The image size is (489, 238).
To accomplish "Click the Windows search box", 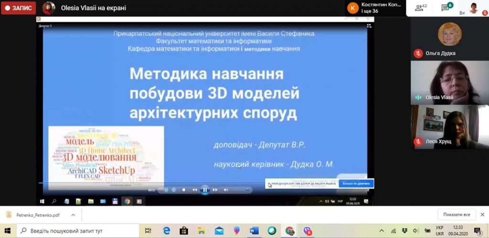I will 78,231.
